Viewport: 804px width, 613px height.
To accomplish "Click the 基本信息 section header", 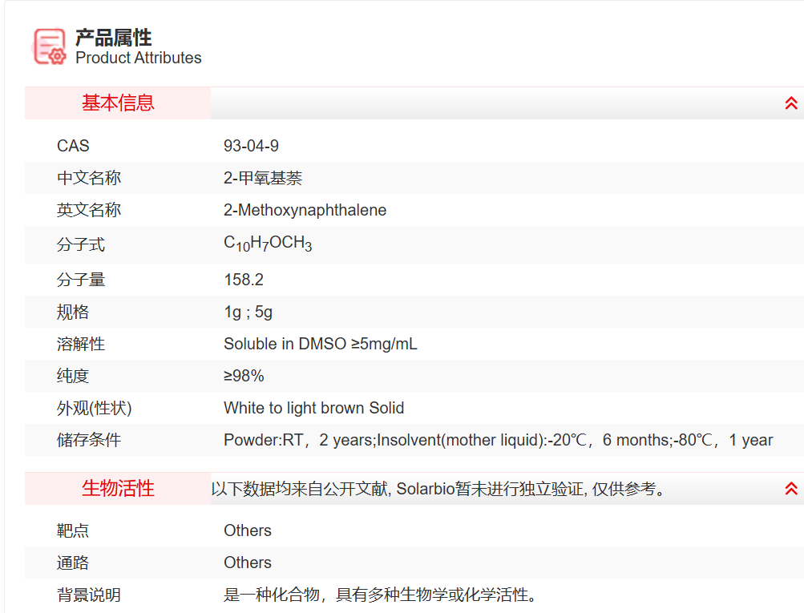I will tap(118, 103).
